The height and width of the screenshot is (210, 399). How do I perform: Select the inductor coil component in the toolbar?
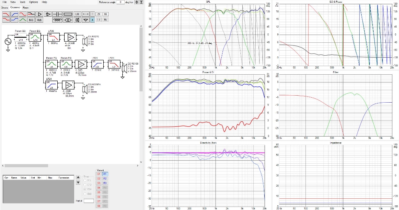[x=57, y=20]
